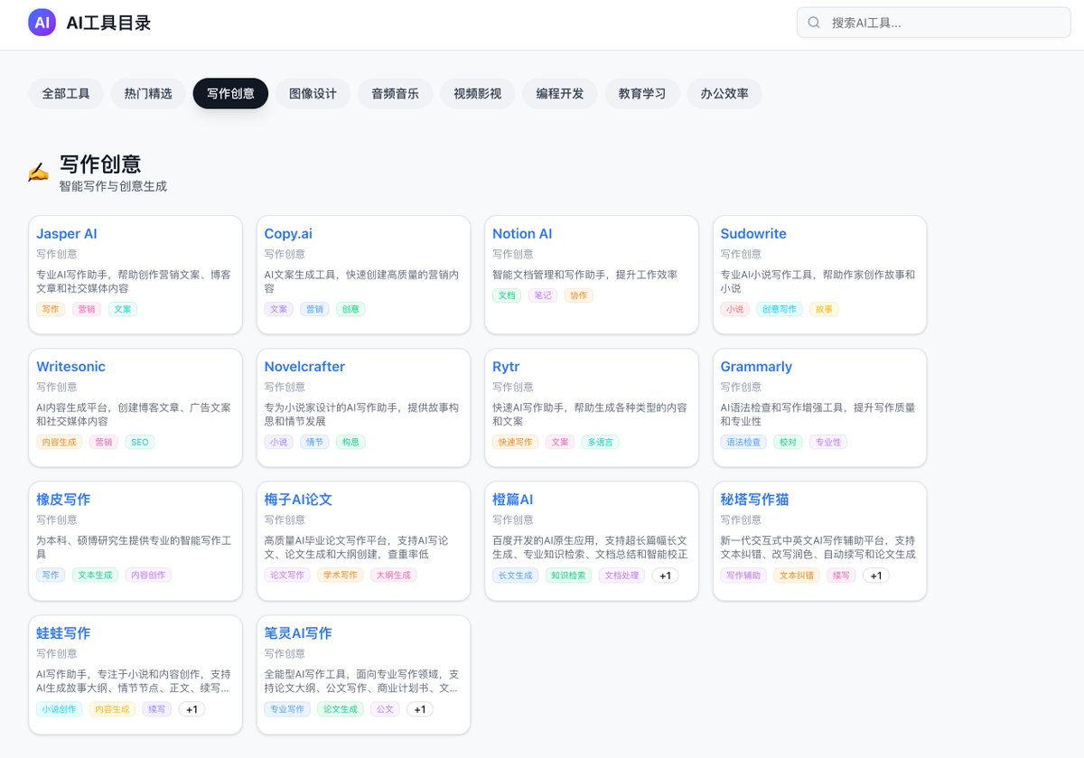This screenshot has height=758, width=1084.
Task: Select the SEO tag on Writesonic
Action: point(139,443)
